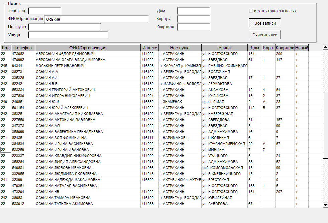The height and width of the screenshot is (223, 328).
Task: Focus the Телефон search field
Action: tap(45, 11)
